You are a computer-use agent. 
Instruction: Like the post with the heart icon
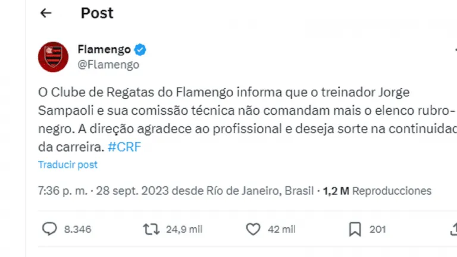pos(252,229)
